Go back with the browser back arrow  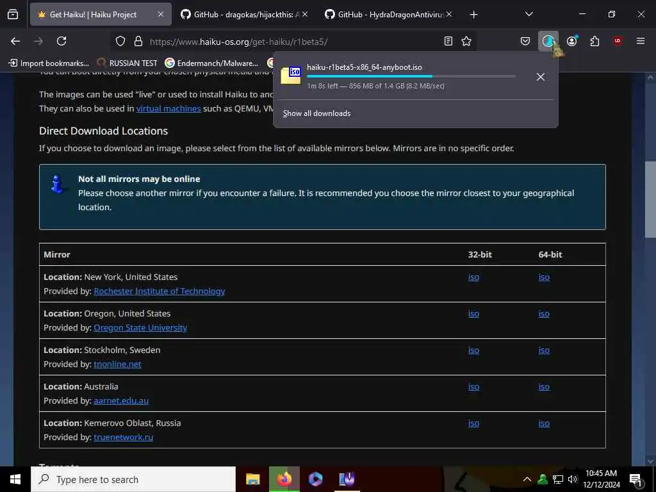15,41
